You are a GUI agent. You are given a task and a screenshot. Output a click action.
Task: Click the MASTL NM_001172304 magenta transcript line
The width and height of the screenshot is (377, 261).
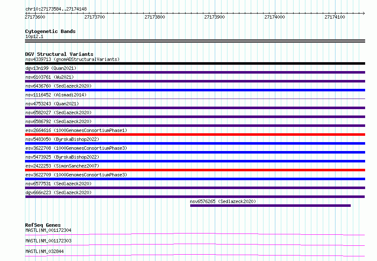point(195,234)
